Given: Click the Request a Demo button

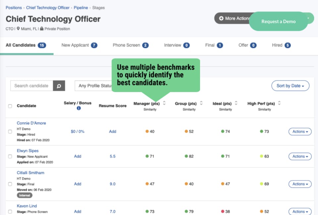Looking at the screenshot, I should coord(279,21).
